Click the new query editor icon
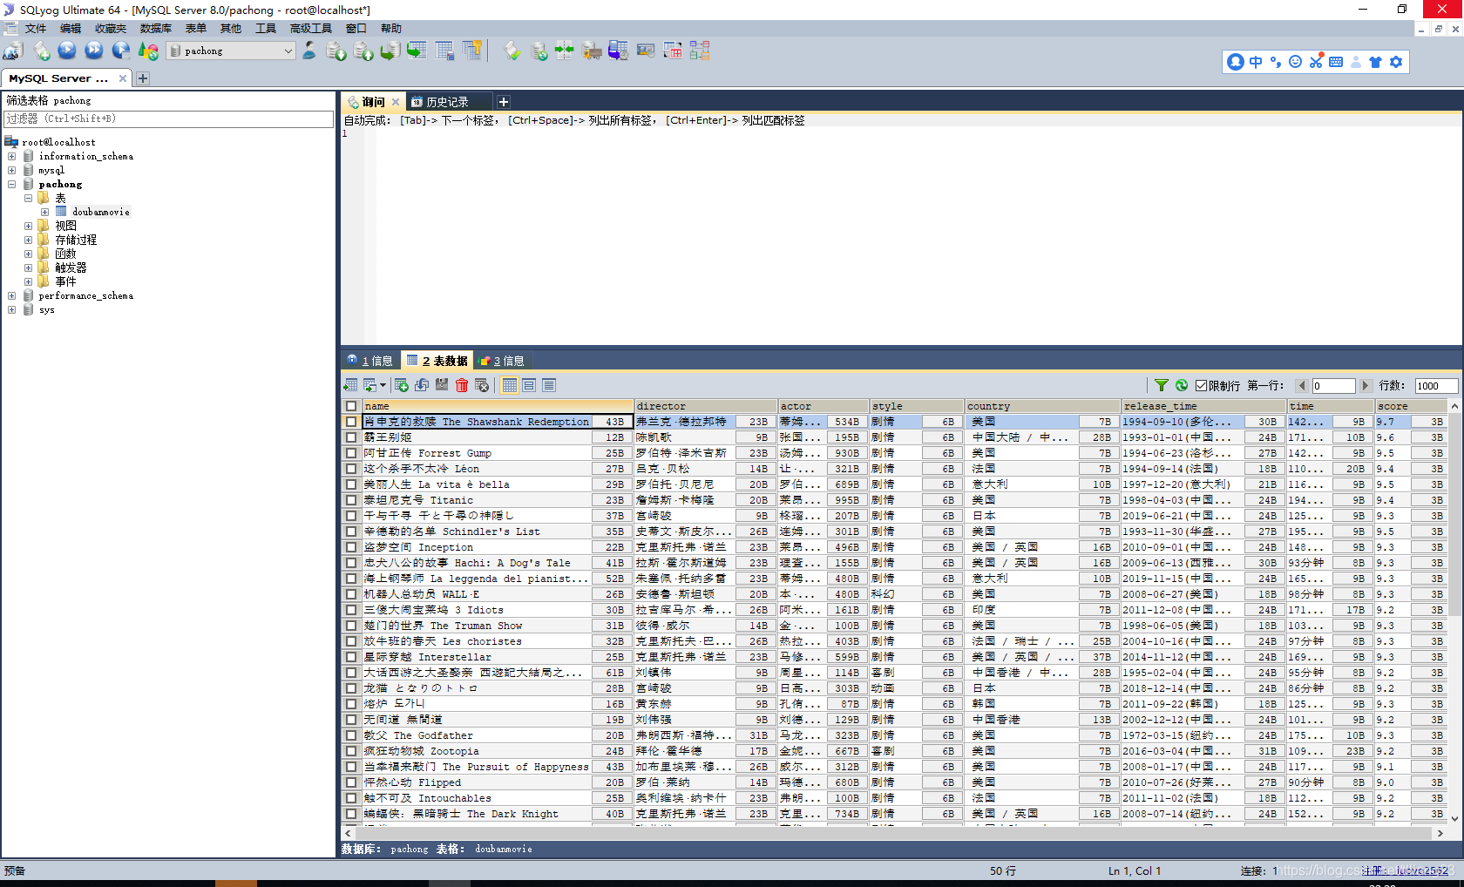Viewport: 1464px width, 887px height. [41, 51]
